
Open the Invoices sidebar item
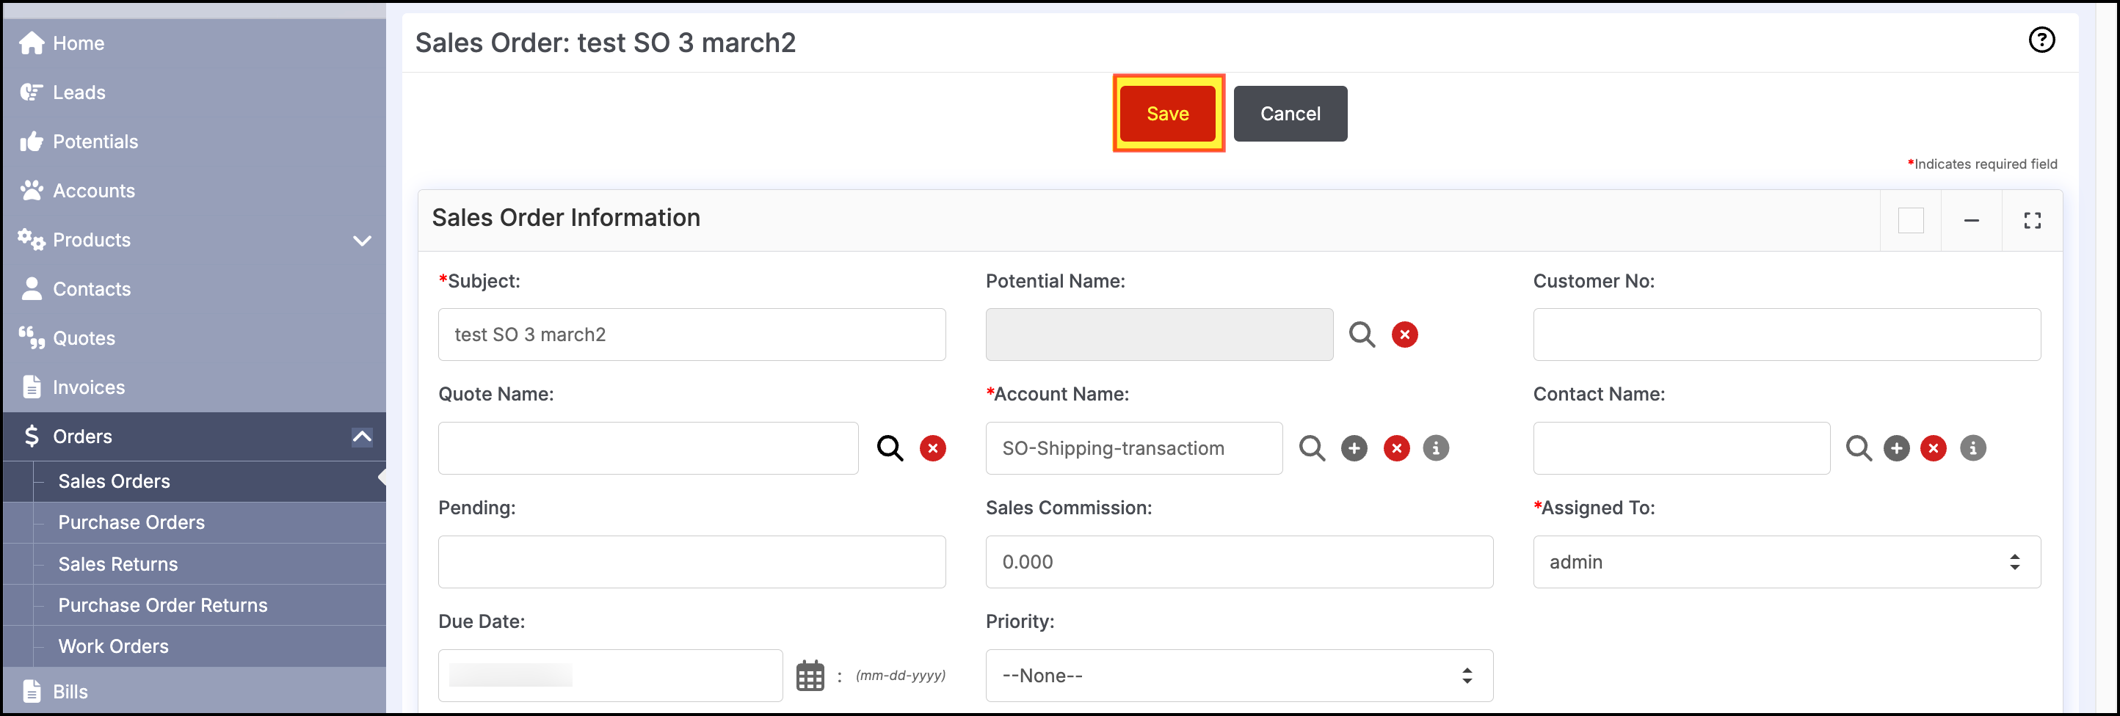[89, 387]
